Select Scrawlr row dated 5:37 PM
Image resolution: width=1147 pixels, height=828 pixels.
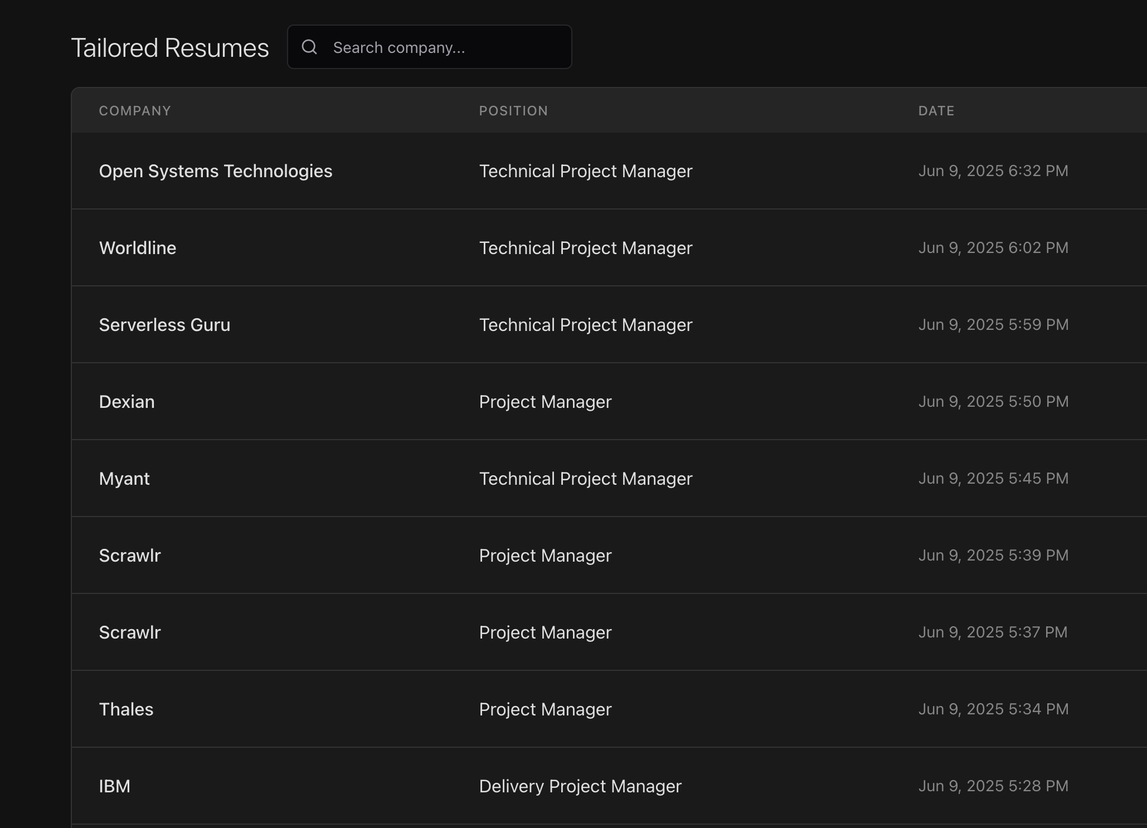coord(609,632)
